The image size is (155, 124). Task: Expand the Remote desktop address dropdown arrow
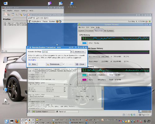(72, 51)
